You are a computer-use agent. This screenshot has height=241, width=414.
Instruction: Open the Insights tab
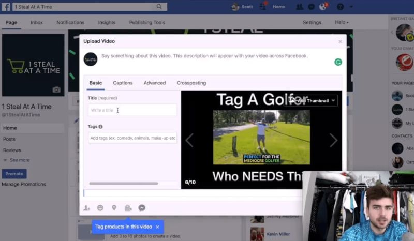[x=107, y=22]
